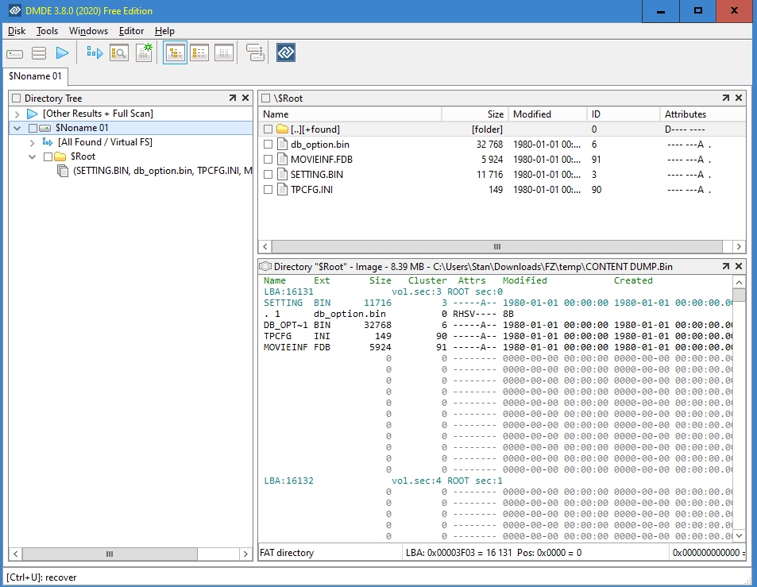Click the SETTING.BIN file icon
The image size is (757, 587).
coord(283,174)
